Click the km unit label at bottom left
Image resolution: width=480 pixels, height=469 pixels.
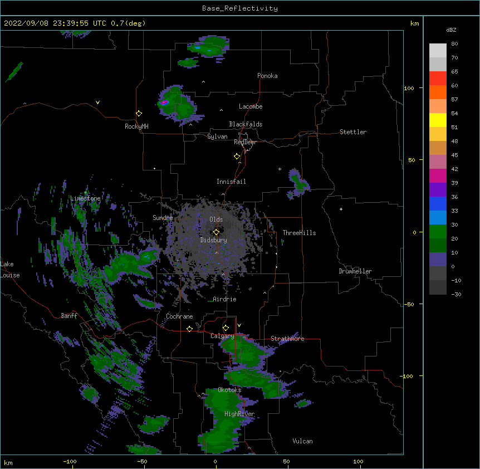click(8, 462)
